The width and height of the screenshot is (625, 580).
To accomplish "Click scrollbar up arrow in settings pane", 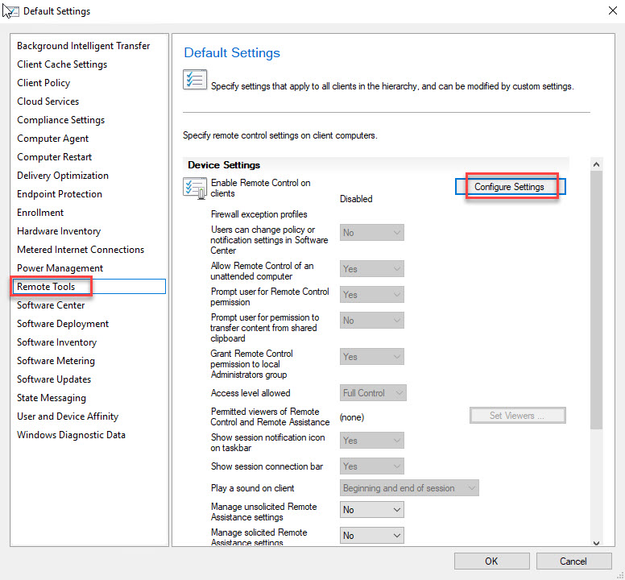I will (x=596, y=164).
